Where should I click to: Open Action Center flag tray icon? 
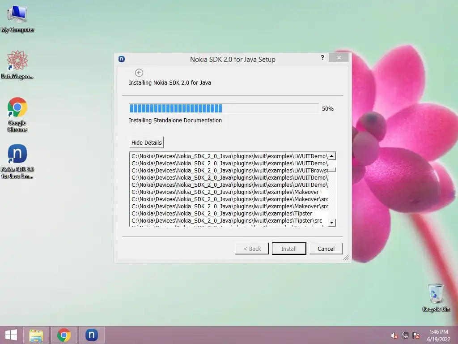pos(416,335)
